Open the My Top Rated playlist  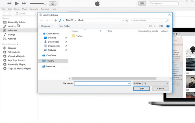pos(16,60)
